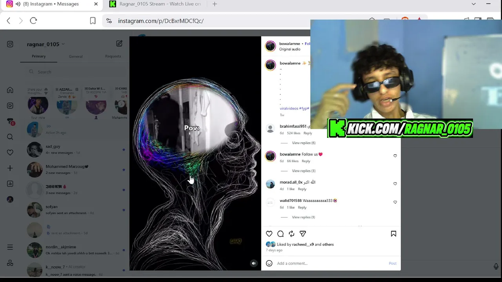Reply to bowalamne's Follow us comment
The width and height of the screenshot is (502, 282).
[x=306, y=161]
